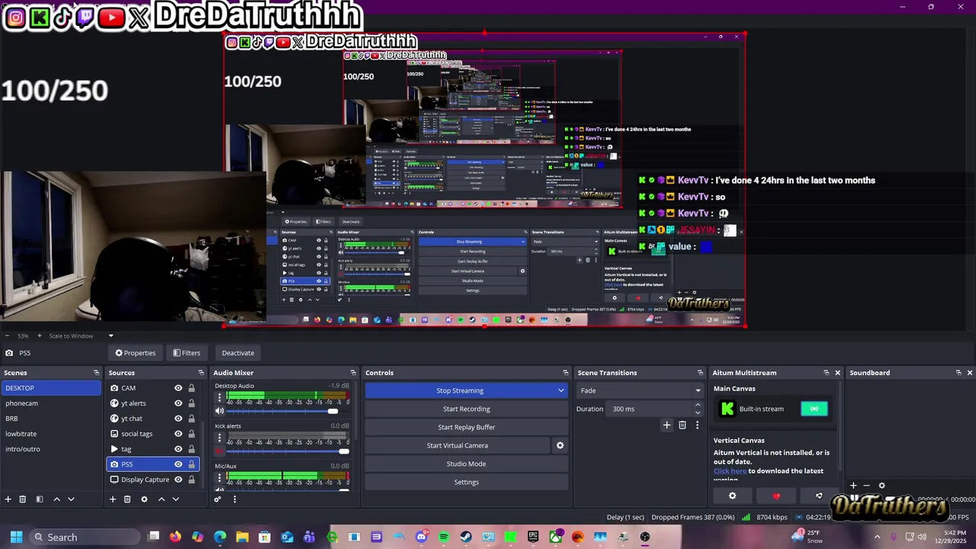Toggle the Kick built-in stream button
This screenshot has width=976, height=549.
coord(814,409)
